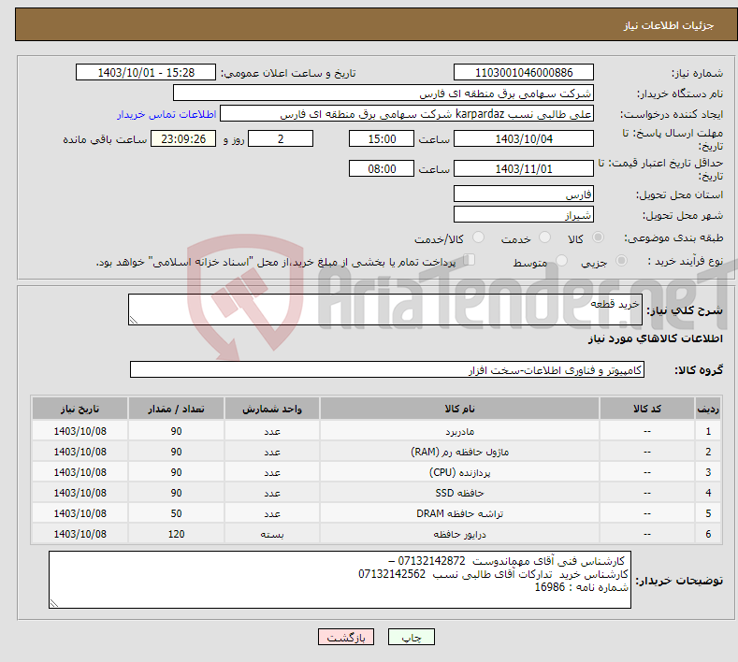Click row number 6 cell

point(708,534)
